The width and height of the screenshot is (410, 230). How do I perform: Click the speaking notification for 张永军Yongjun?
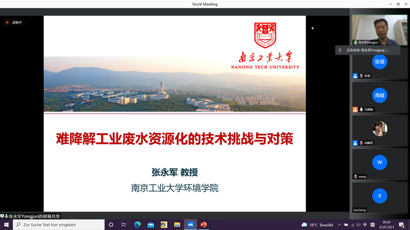point(368,51)
